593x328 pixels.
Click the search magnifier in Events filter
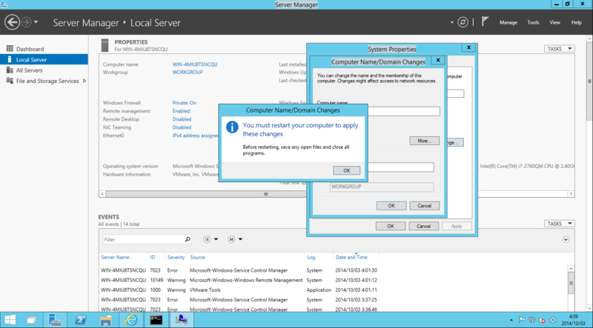188,239
